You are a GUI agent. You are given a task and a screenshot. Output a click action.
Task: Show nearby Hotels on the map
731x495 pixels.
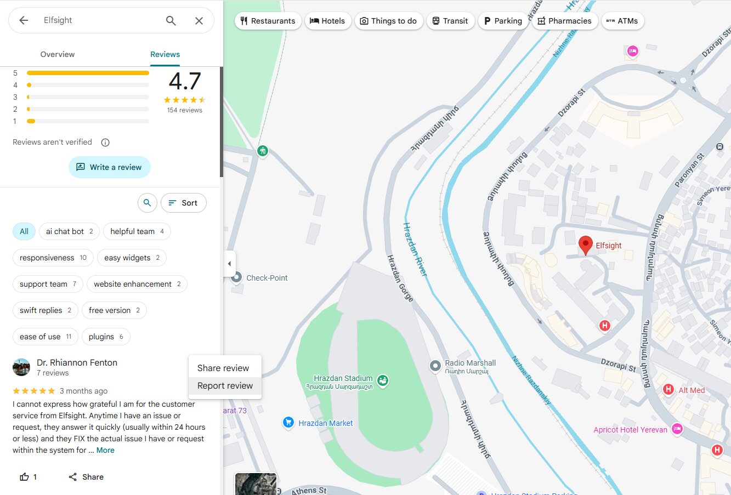click(x=328, y=21)
